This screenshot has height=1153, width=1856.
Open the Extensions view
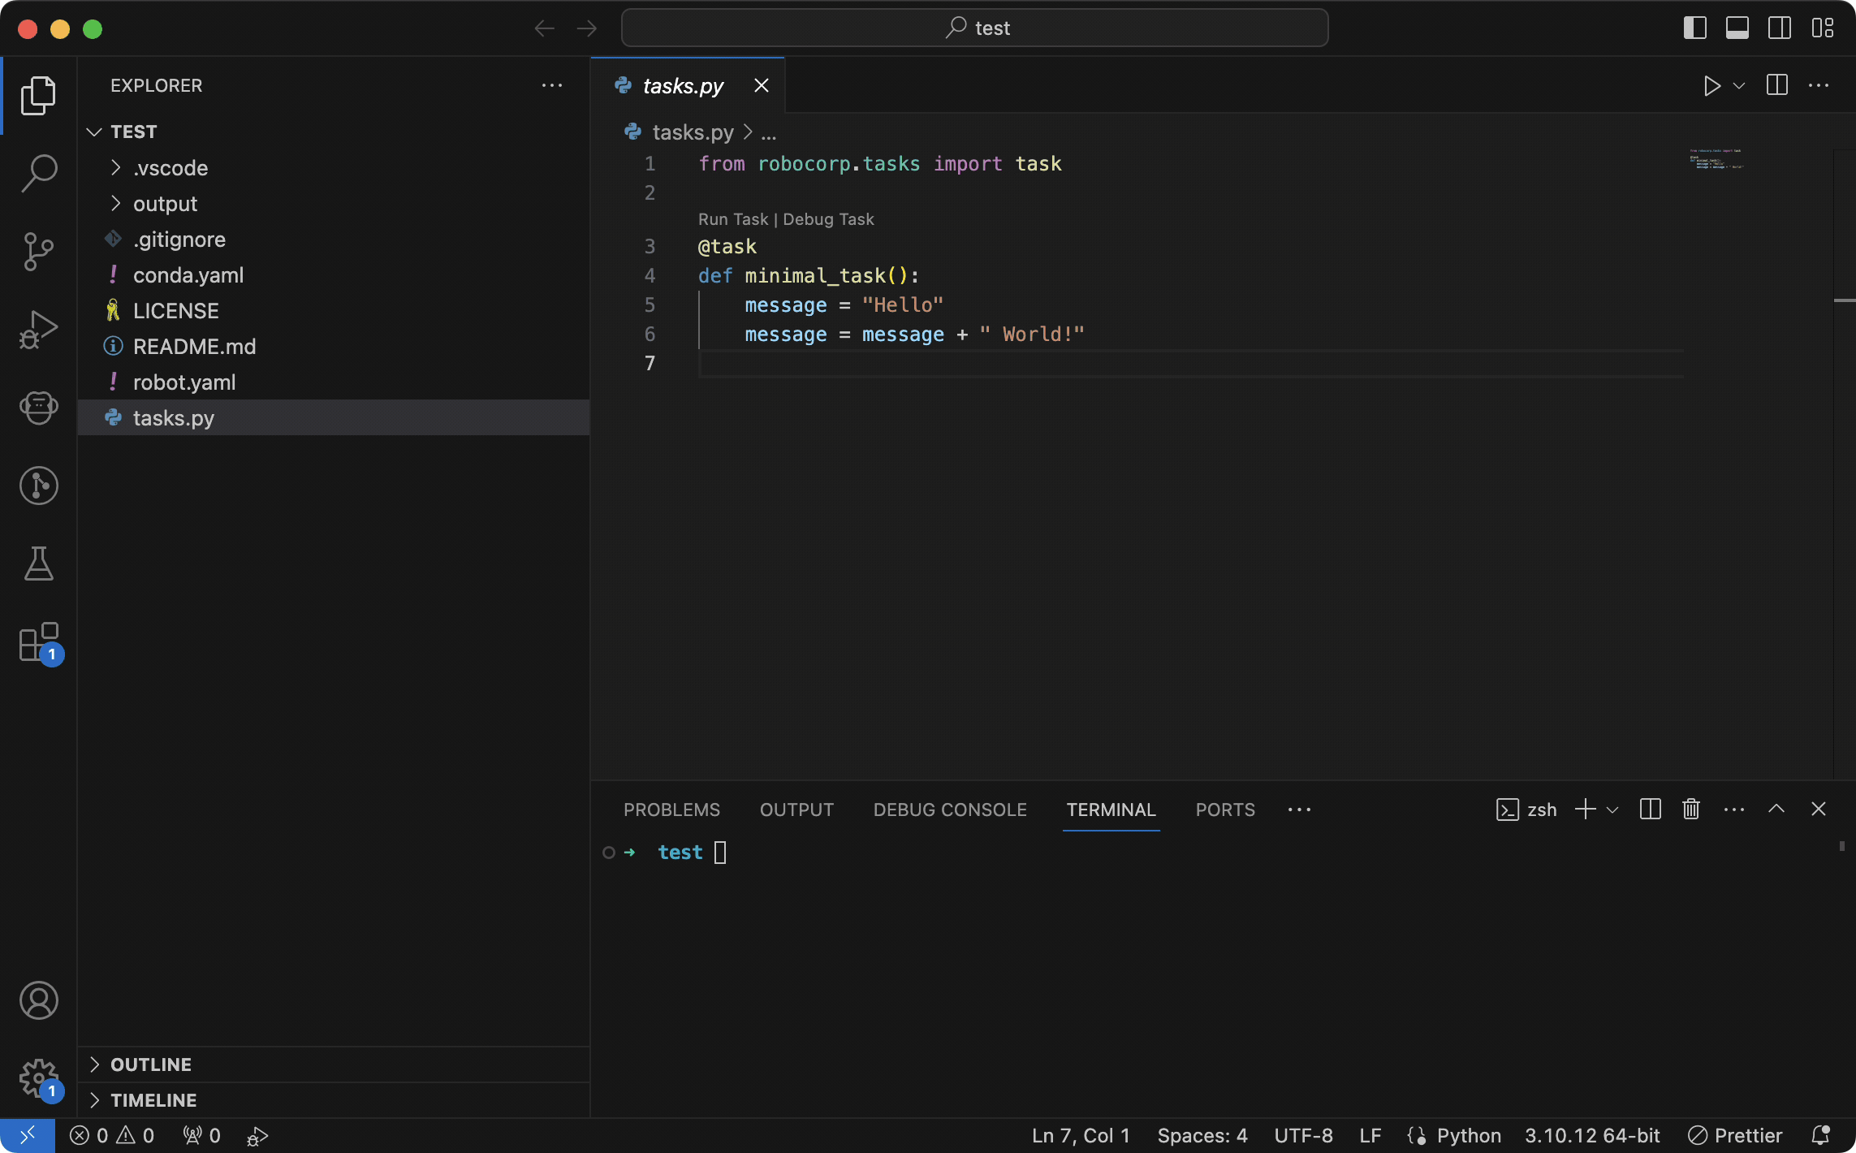38,641
